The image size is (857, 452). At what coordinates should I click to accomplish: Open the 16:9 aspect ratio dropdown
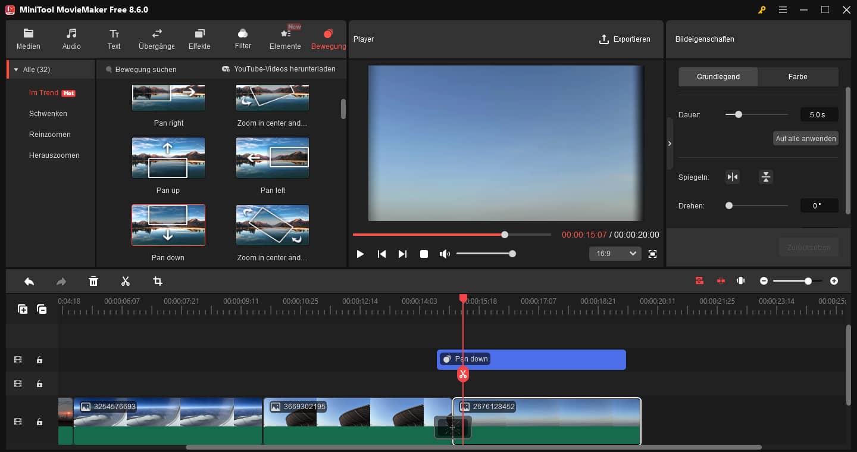(615, 254)
